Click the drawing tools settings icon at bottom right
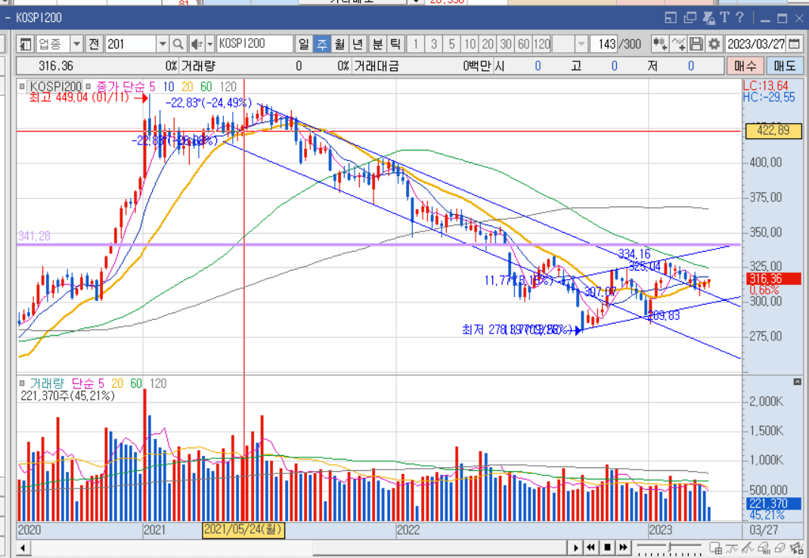The width and height of the screenshot is (809, 558). pyautogui.click(x=797, y=547)
